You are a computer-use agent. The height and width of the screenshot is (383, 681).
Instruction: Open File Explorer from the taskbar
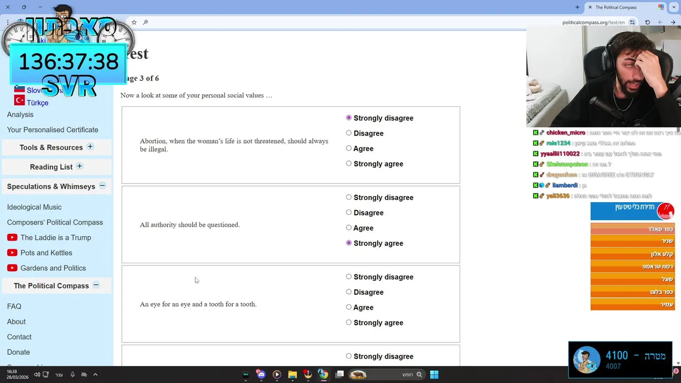point(292,374)
